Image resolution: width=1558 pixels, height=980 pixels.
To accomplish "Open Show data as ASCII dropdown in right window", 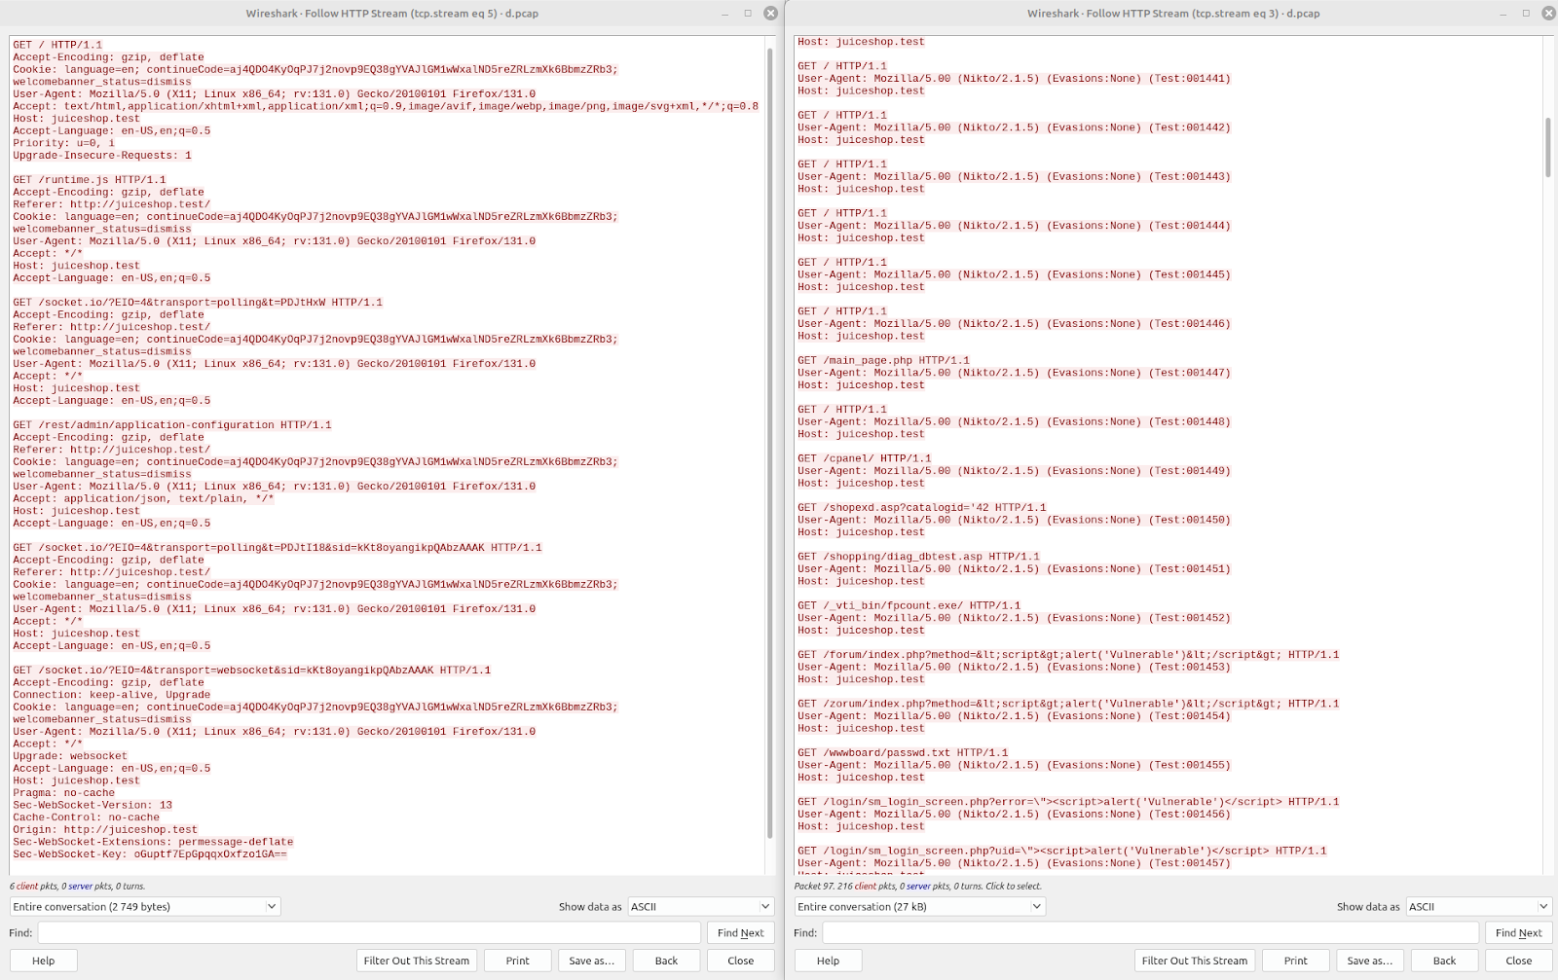I will (1478, 906).
